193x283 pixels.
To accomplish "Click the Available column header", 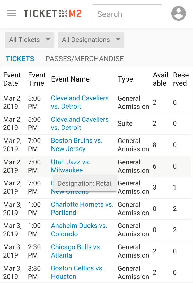I will 160,79.
